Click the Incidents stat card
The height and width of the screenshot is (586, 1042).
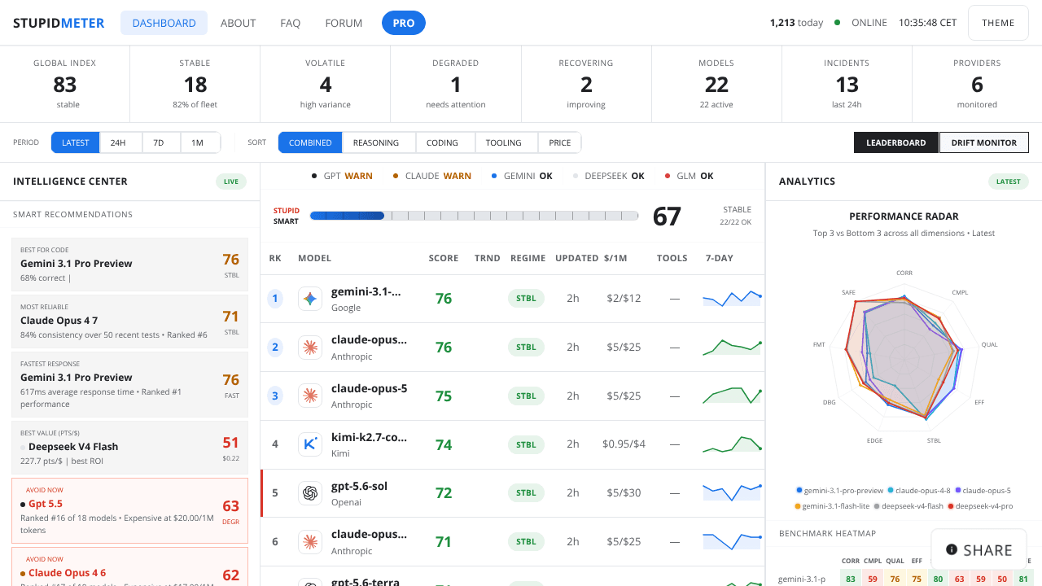[847, 84]
